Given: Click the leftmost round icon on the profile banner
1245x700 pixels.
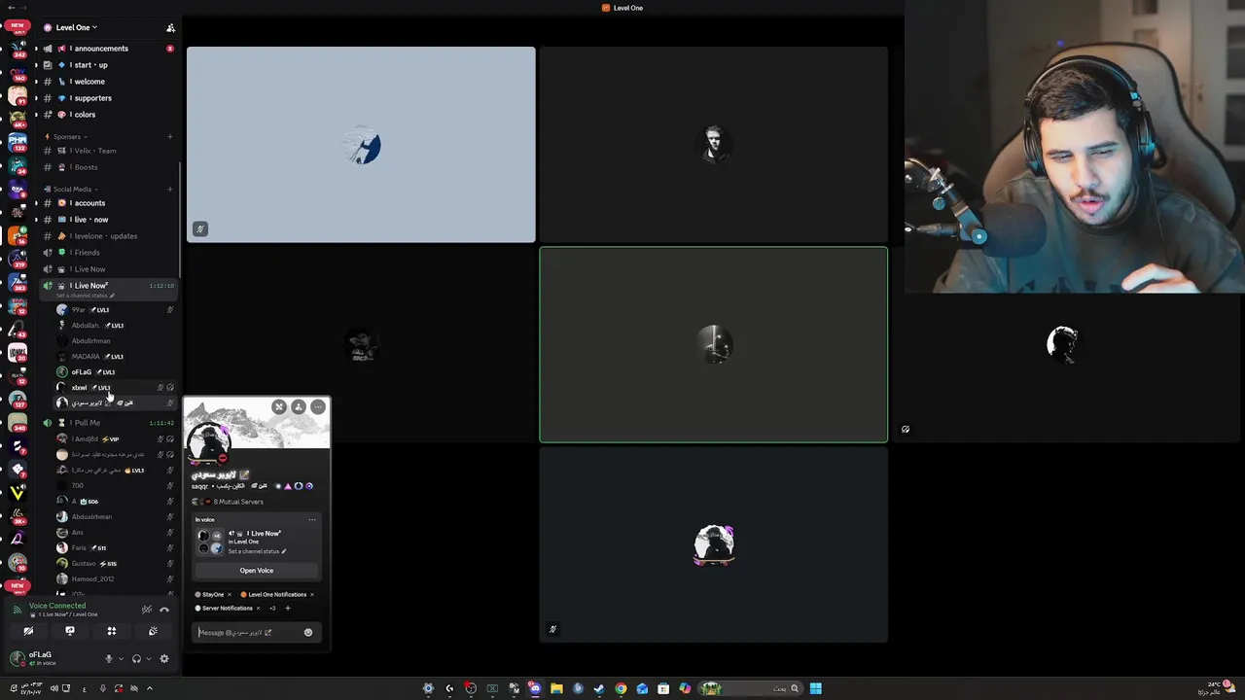Looking at the screenshot, I should click(279, 407).
